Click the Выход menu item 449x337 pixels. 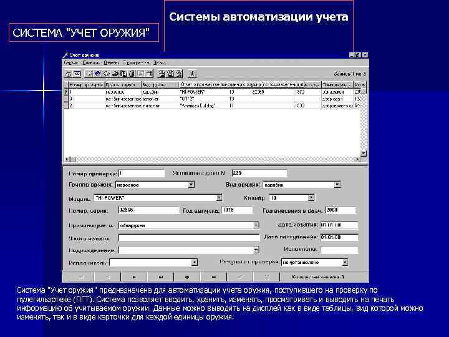point(160,63)
